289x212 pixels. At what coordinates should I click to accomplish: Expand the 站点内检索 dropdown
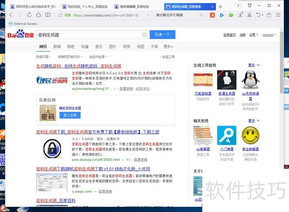pyautogui.click(x=98, y=57)
